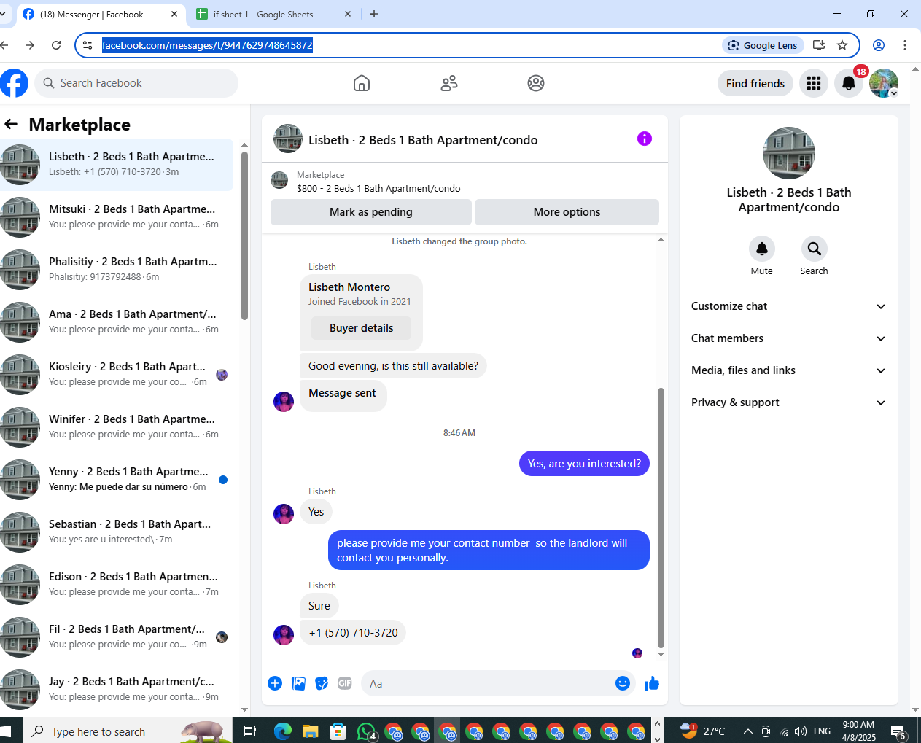
Task: Open Facebook home via the logo
Action: [x=14, y=83]
